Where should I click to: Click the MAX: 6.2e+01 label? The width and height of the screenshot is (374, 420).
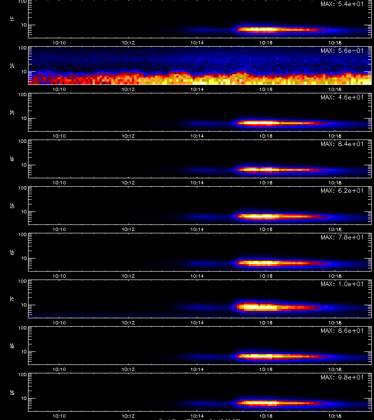(x=342, y=190)
